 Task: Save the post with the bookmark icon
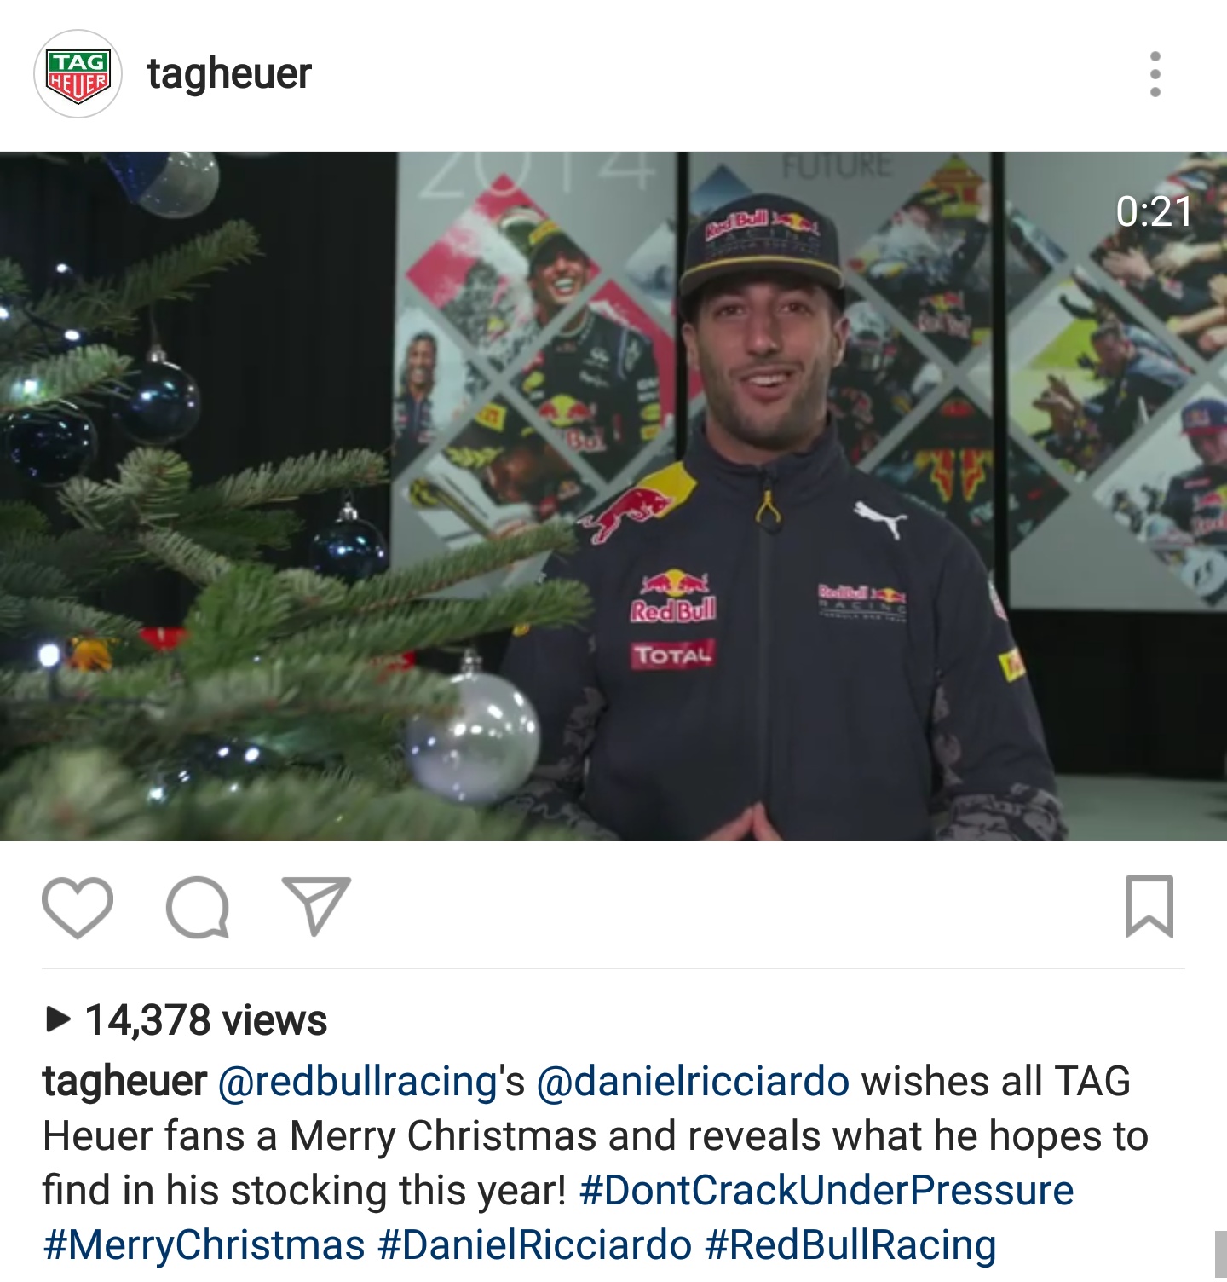(x=1149, y=906)
